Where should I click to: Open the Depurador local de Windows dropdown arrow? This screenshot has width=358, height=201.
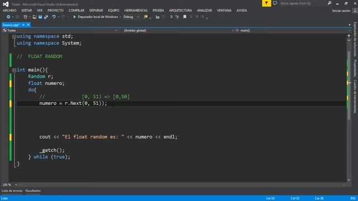point(120,17)
